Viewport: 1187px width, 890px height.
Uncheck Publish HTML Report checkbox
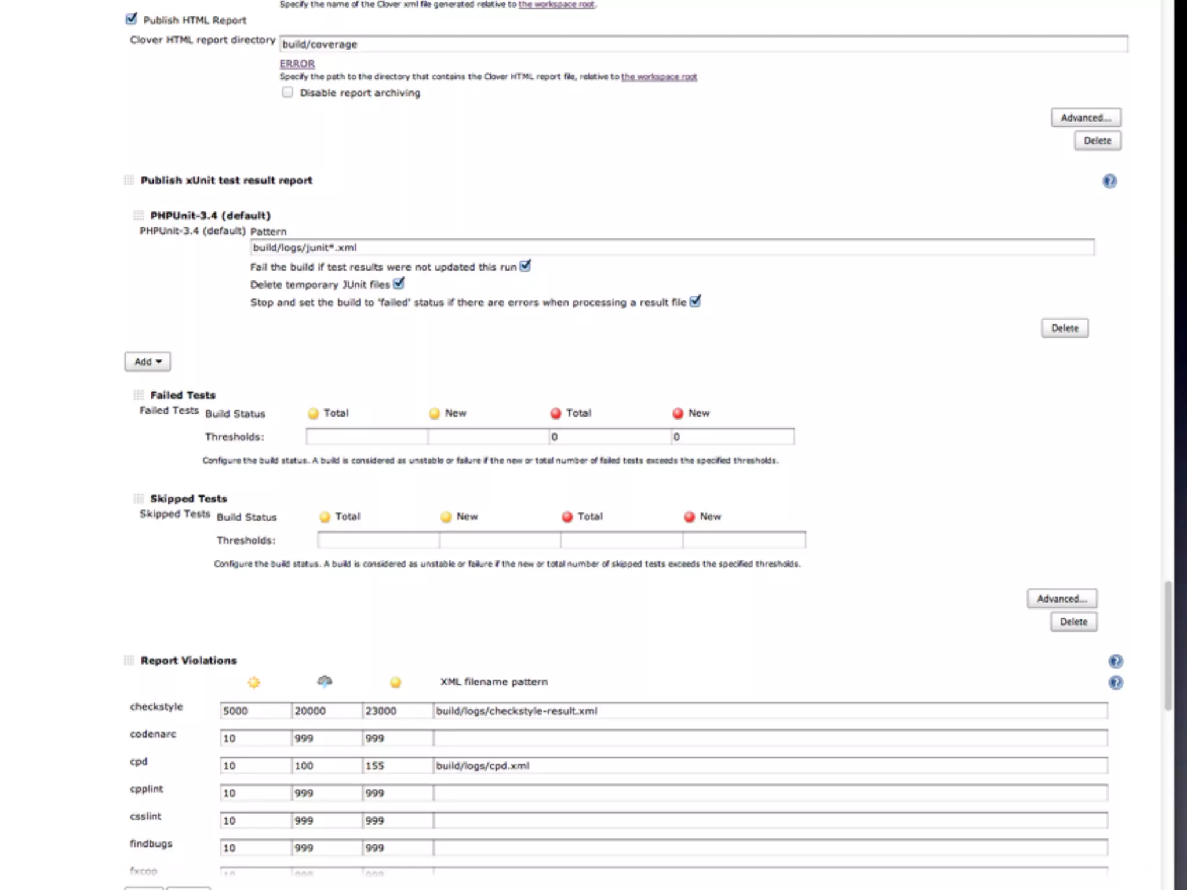point(132,19)
